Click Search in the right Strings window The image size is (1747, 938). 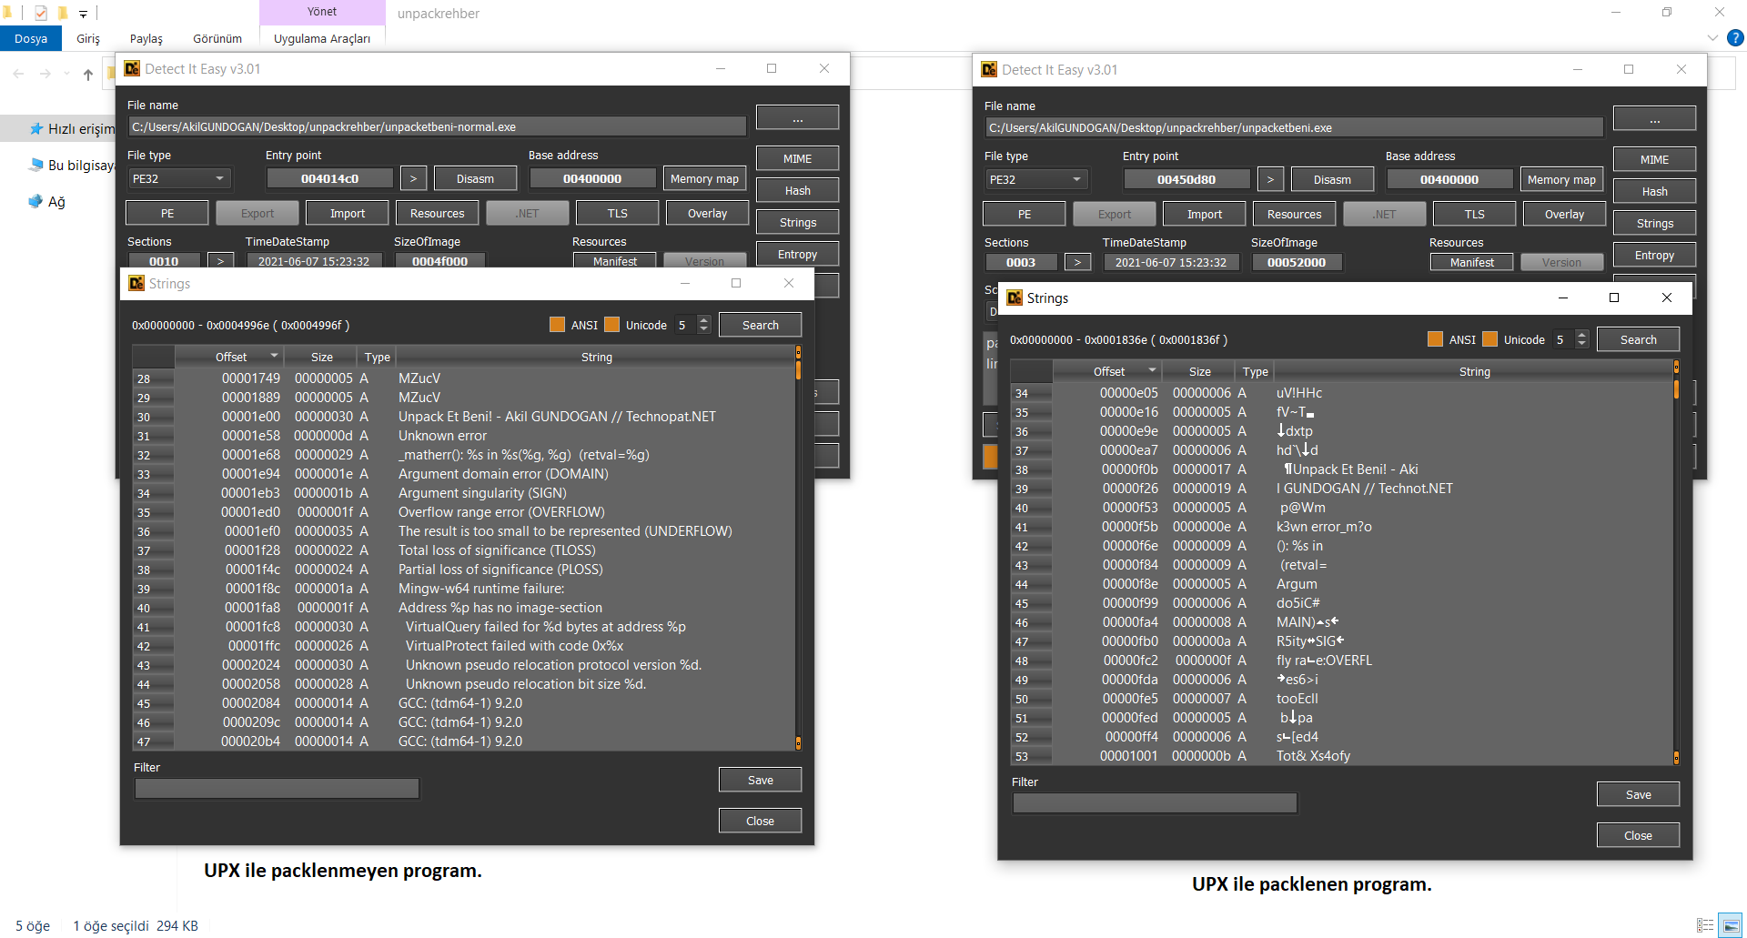click(x=1639, y=339)
